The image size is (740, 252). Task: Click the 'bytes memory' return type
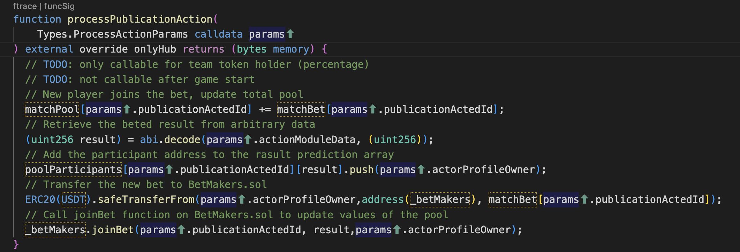273,49
